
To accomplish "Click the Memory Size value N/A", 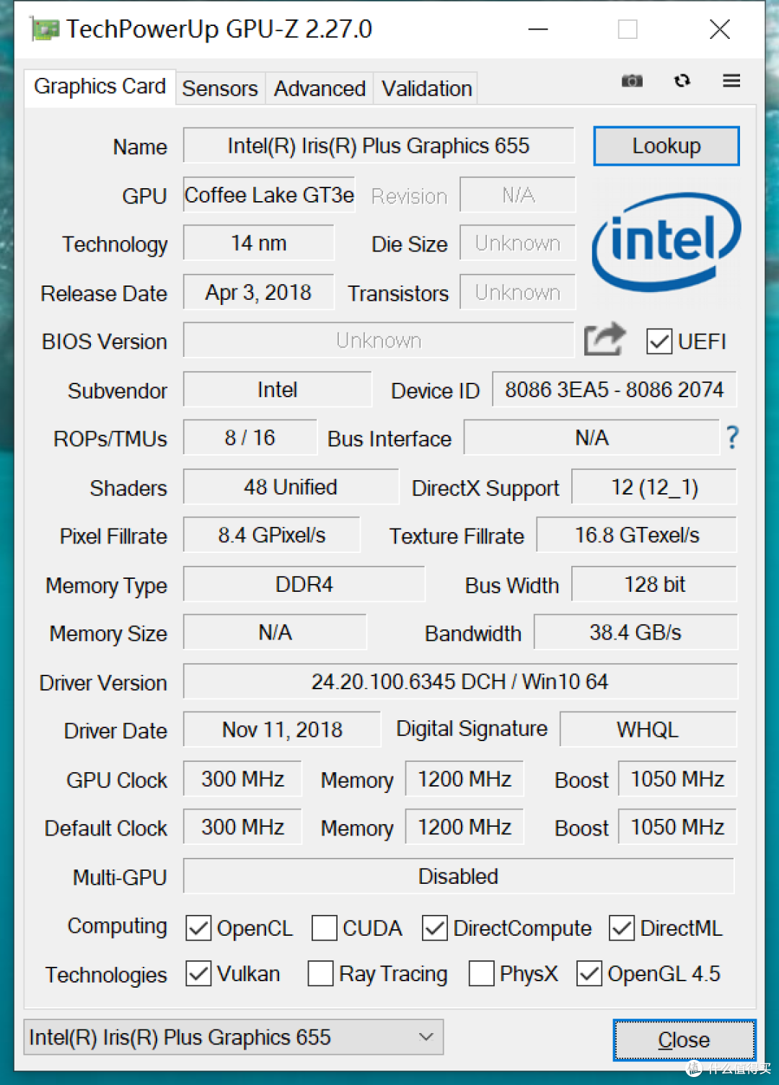I will click(275, 632).
